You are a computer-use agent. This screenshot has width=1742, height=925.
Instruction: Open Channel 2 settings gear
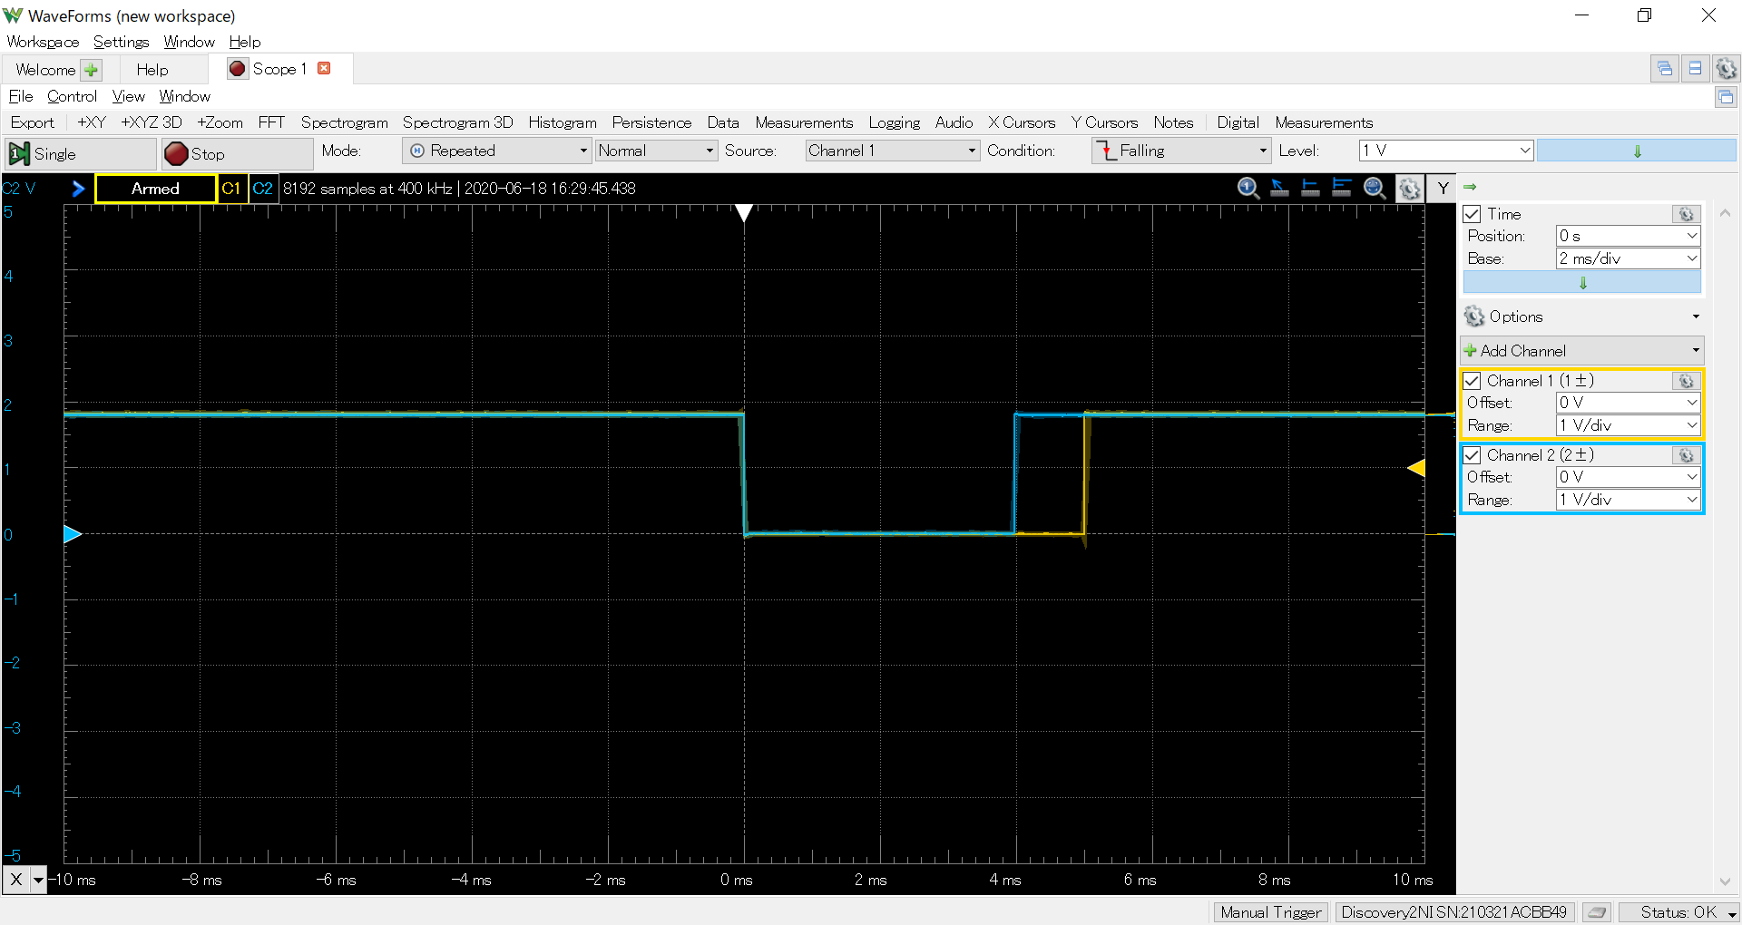[x=1686, y=455]
